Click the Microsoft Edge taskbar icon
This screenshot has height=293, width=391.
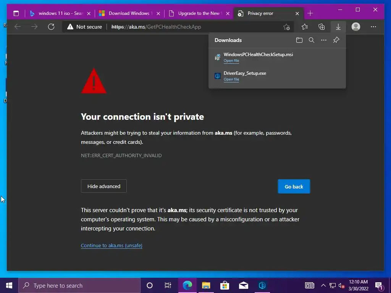click(187, 285)
